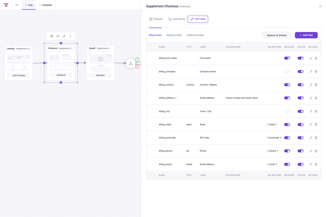This screenshot has height=217, width=326.
Task: Enable Required for billing_city
Action: pos(287,111)
